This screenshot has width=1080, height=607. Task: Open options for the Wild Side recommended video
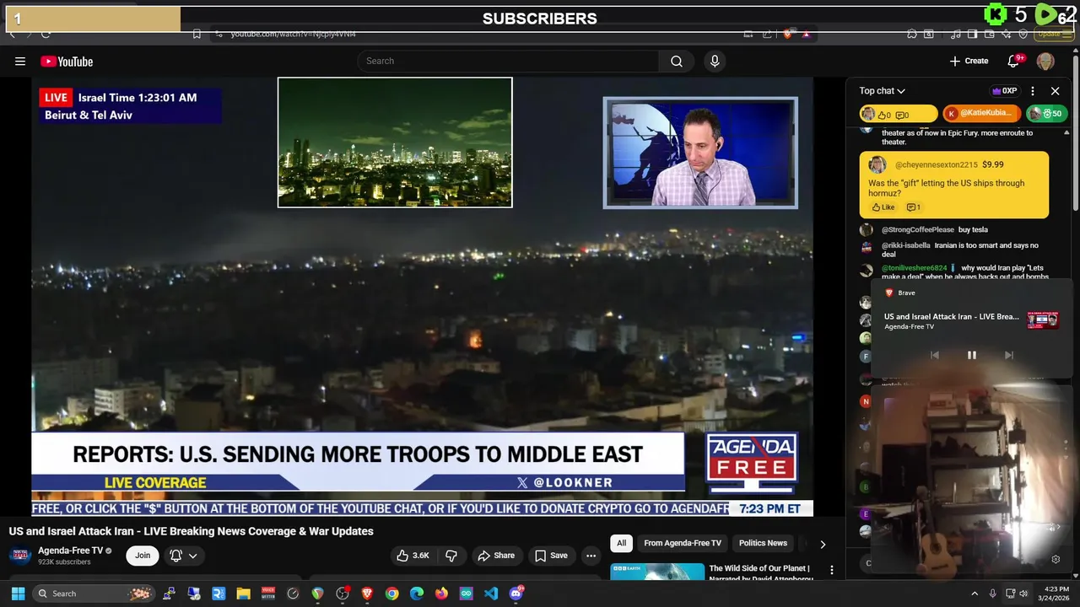tap(832, 571)
